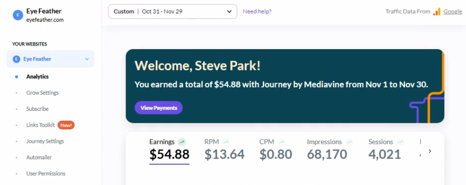Show more metrics with right arrow

coord(430,151)
